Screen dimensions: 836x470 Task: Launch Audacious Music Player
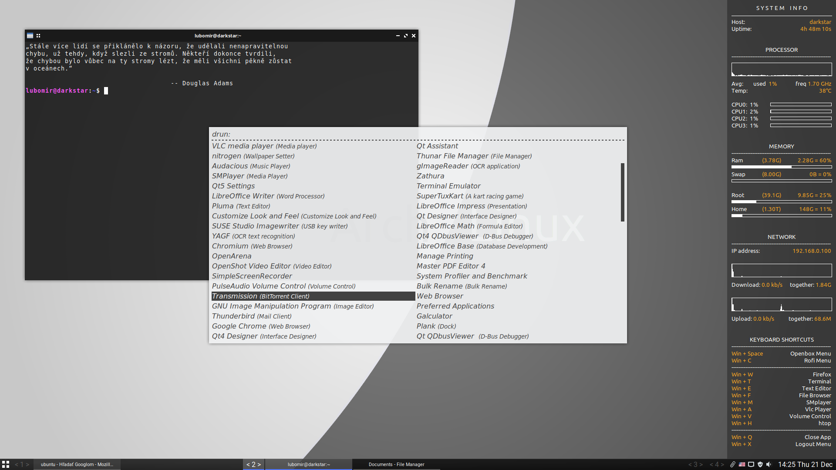pyautogui.click(x=313, y=166)
